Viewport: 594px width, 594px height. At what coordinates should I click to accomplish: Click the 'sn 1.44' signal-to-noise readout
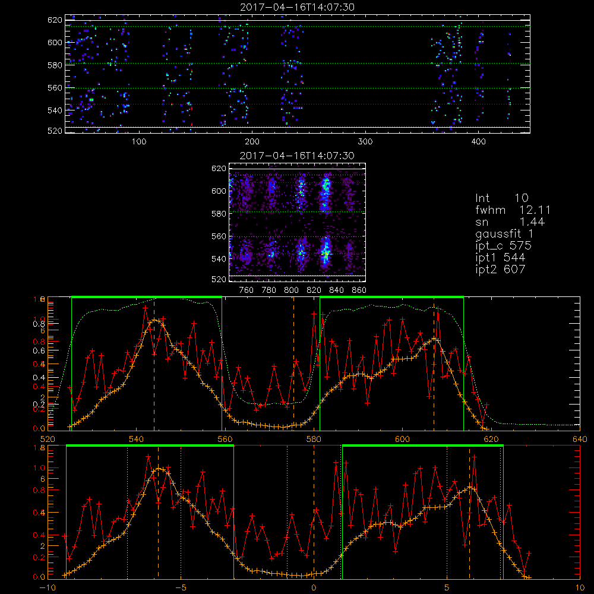[x=510, y=222]
